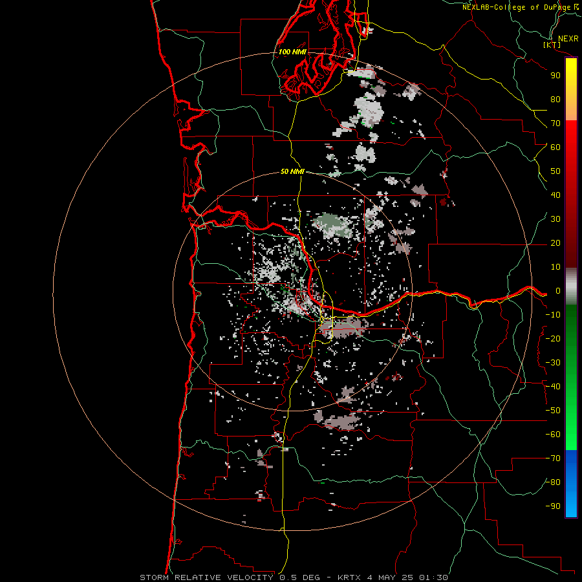
Task: Select "STORM RELATIVE VELOCITY" in the caption
Action: (x=206, y=577)
